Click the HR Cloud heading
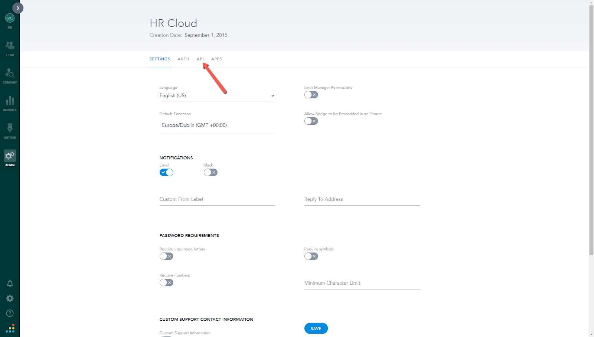Screen dimensions: 594x337 173,23
